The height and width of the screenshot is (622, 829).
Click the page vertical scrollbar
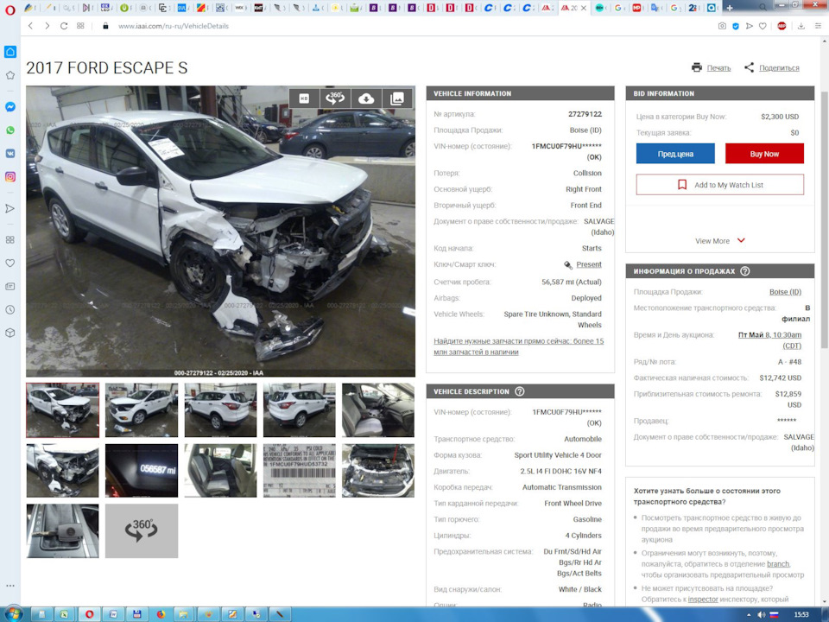(x=824, y=219)
